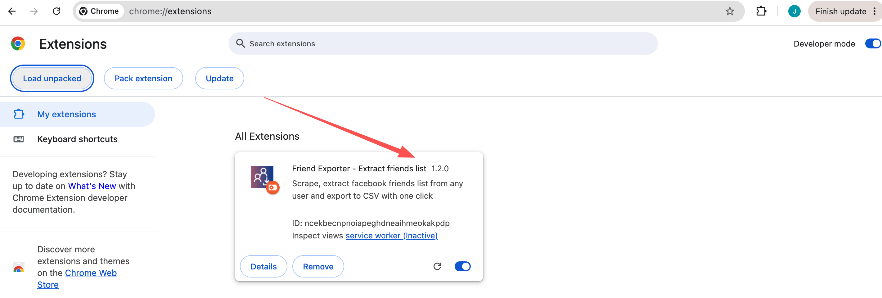This screenshot has width=882, height=298.
Task: Open Details for Friend Exporter
Action: tap(263, 266)
